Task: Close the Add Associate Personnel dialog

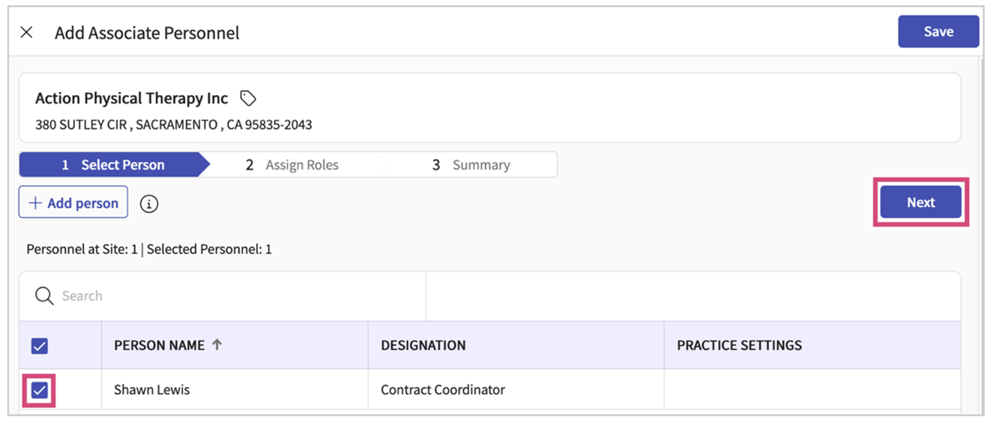Action: tap(26, 33)
